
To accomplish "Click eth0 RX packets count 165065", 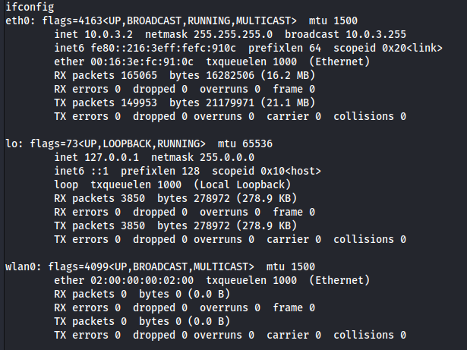I will [139, 76].
